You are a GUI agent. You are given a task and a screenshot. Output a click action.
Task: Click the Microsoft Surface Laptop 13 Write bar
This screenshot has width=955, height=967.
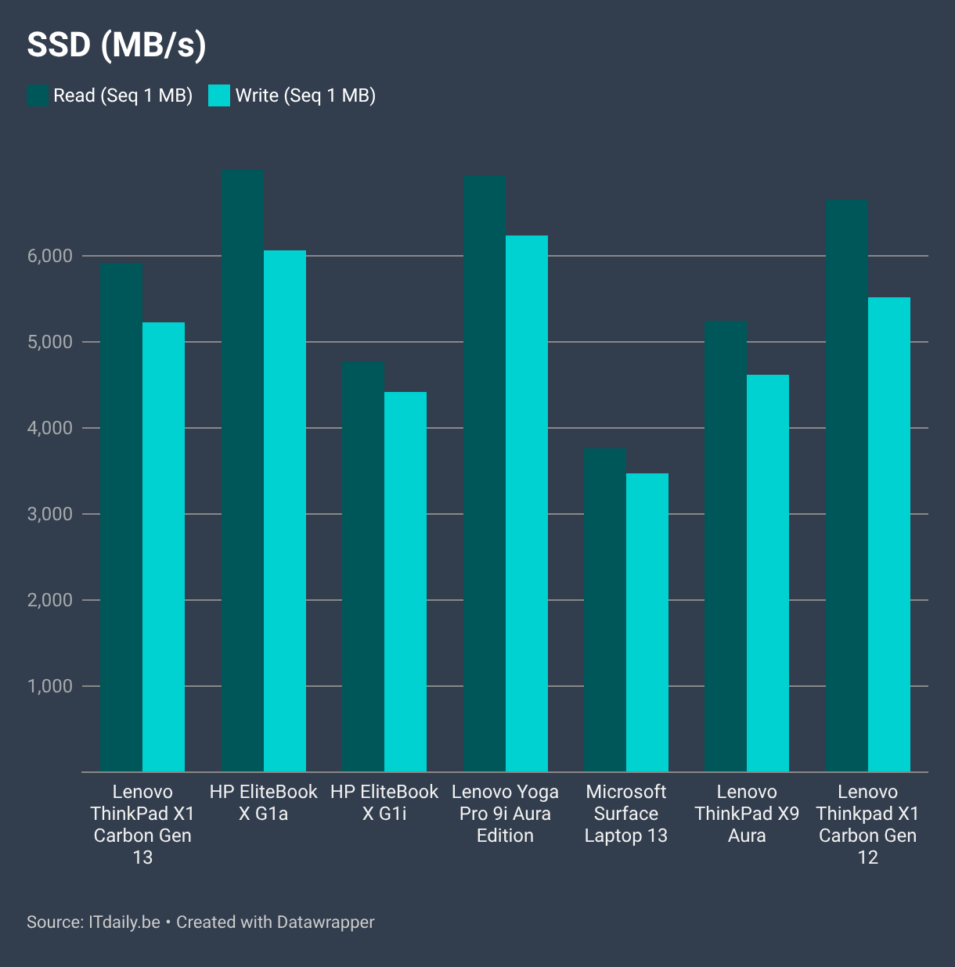pos(647,623)
